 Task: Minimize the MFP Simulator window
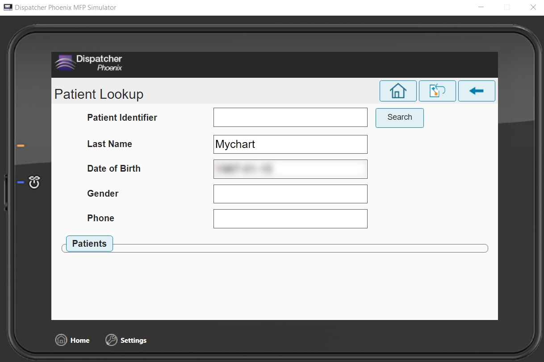481,8
